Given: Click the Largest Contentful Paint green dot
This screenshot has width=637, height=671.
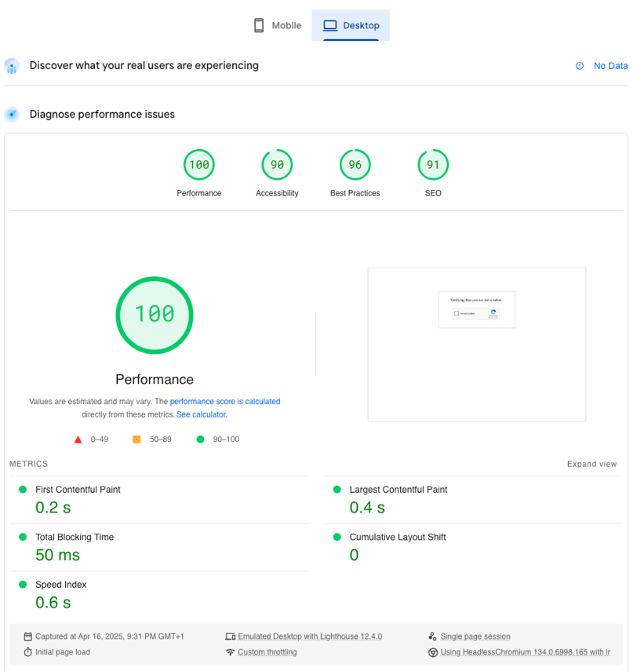Looking at the screenshot, I should point(337,489).
